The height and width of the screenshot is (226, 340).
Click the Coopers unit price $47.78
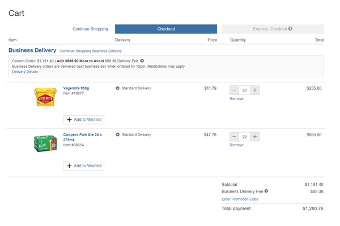click(210, 134)
